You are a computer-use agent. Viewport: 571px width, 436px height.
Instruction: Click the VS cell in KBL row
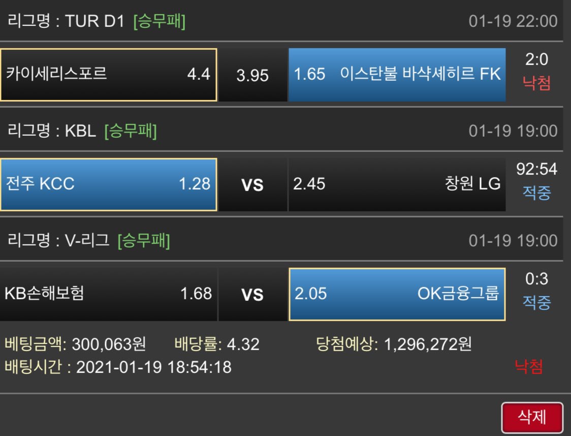click(x=252, y=185)
